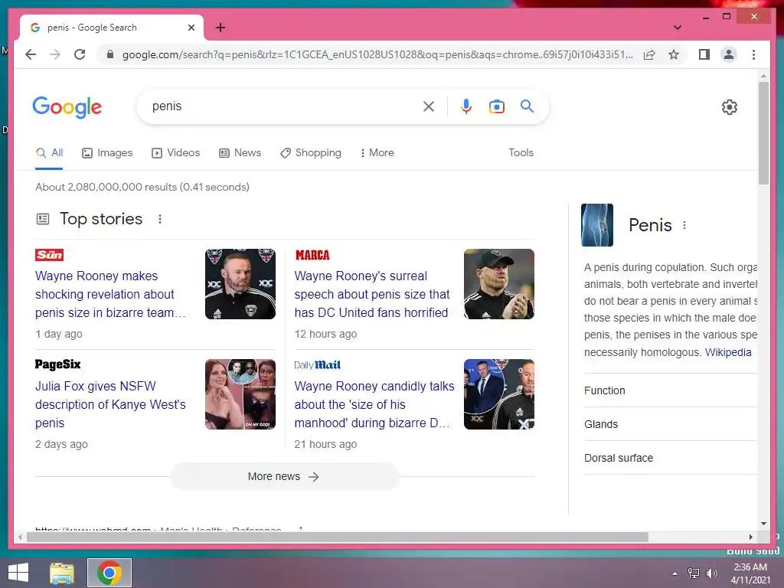Click the Chrome taskbar icon
Viewport: 784px width, 588px height.
109,573
